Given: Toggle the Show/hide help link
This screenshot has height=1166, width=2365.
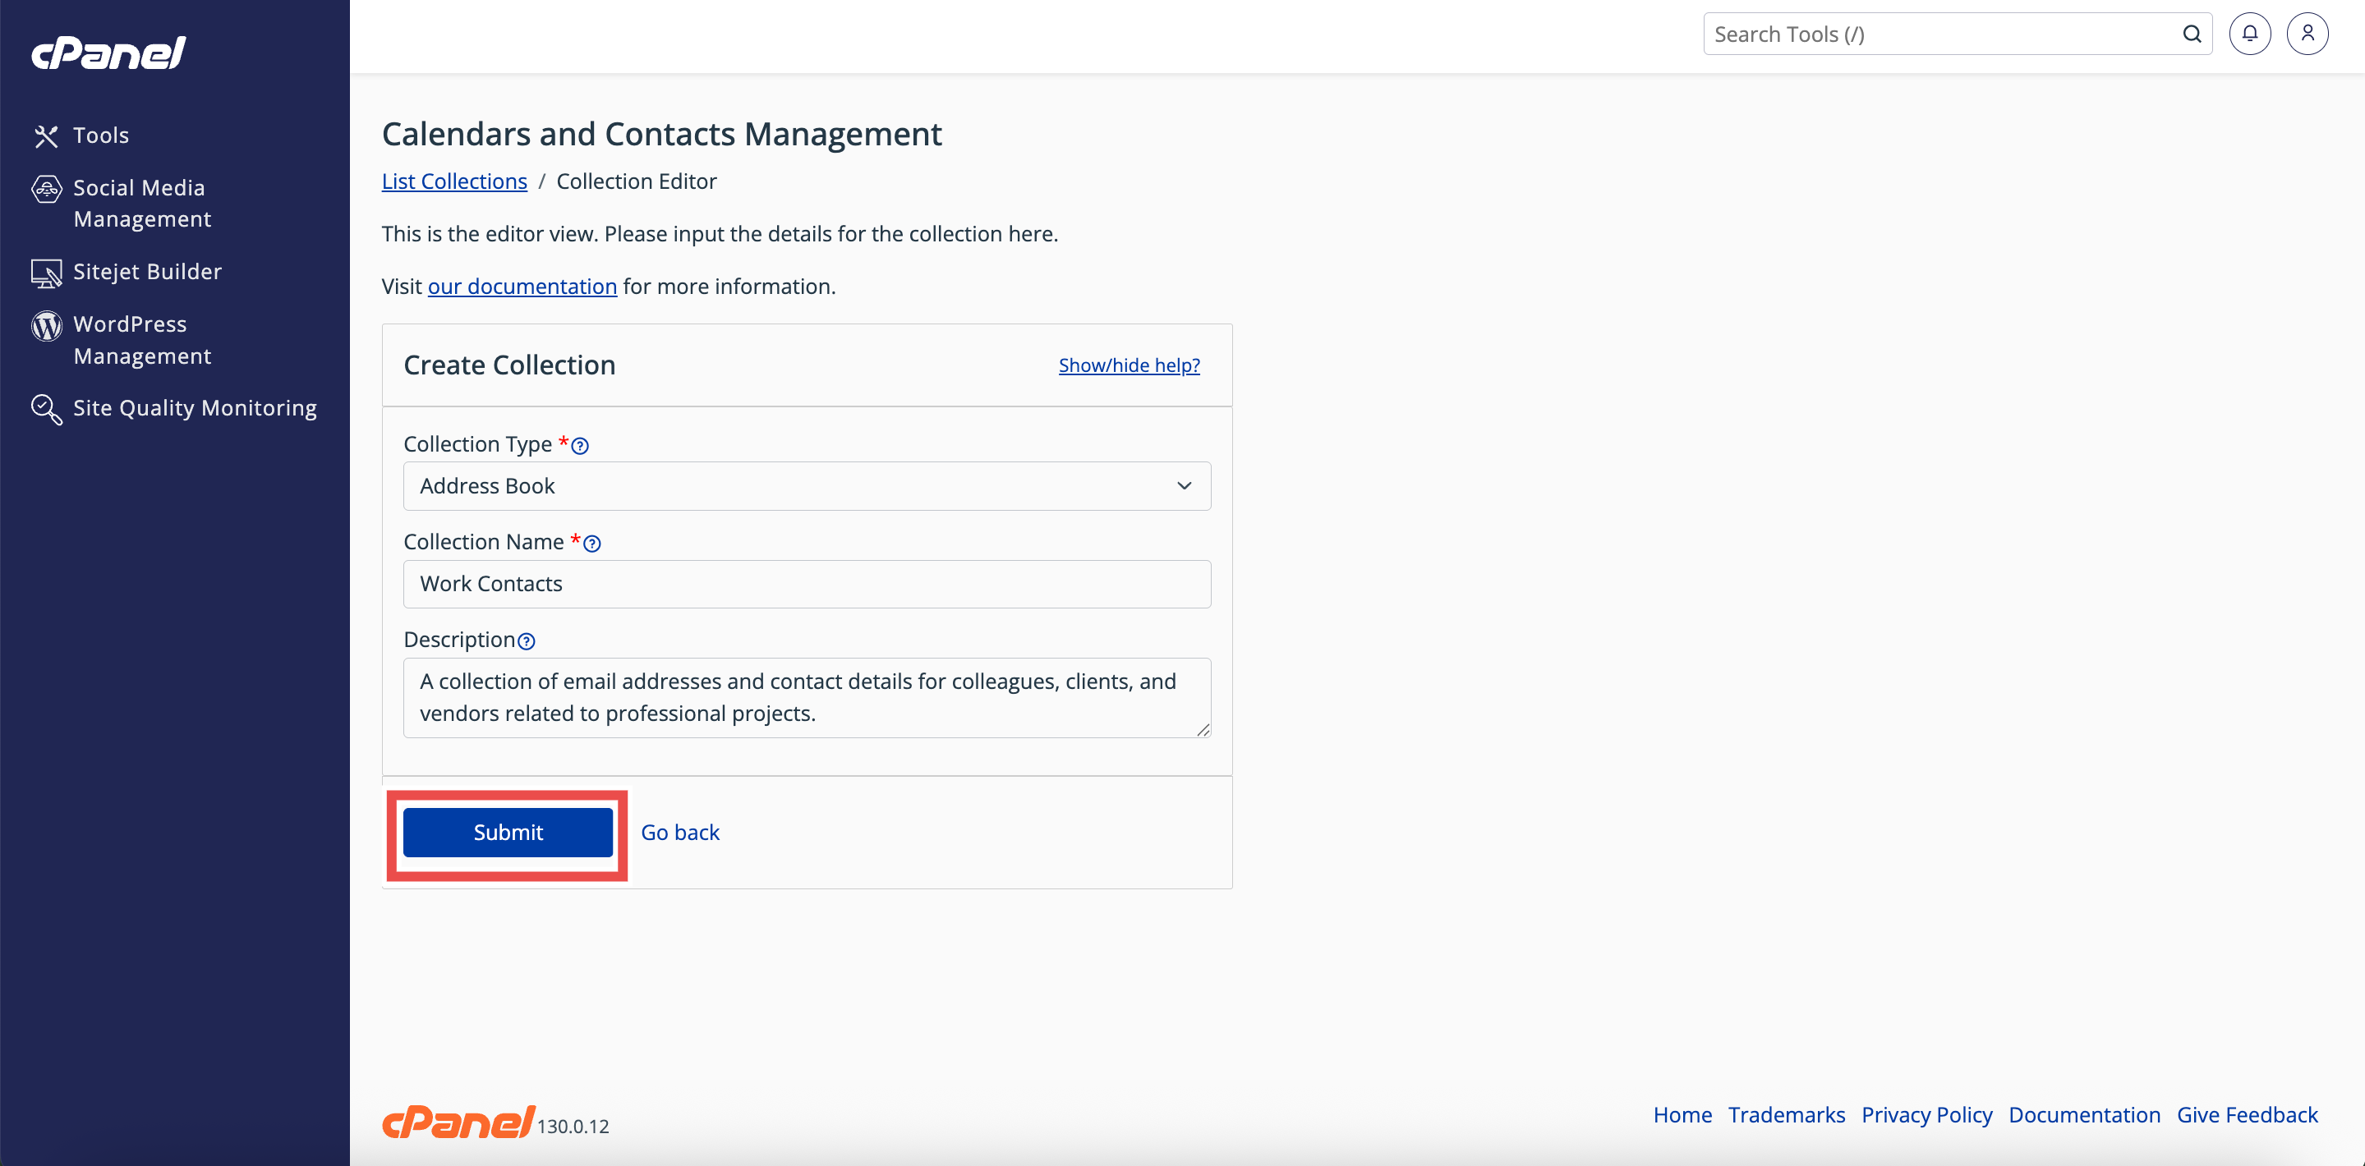Looking at the screenshot, I should (x=1129, y=365).
